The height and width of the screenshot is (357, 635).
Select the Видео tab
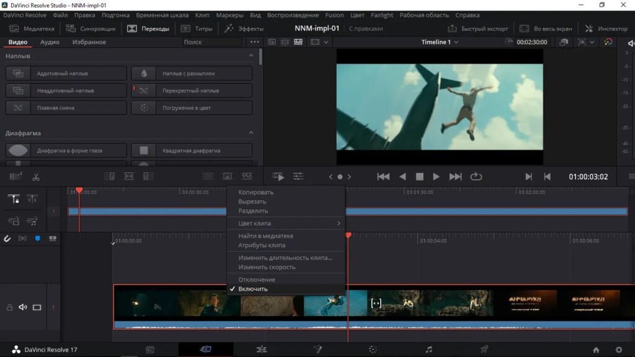coord(18,42)
